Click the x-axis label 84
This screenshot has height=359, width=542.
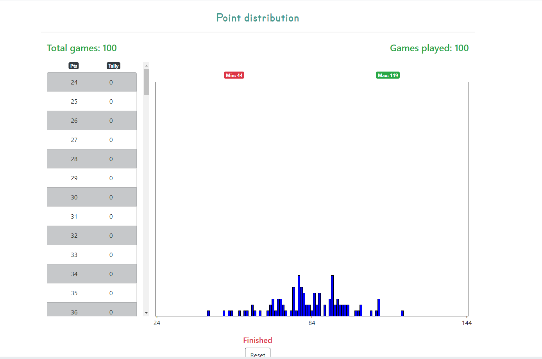coord(311,323)
